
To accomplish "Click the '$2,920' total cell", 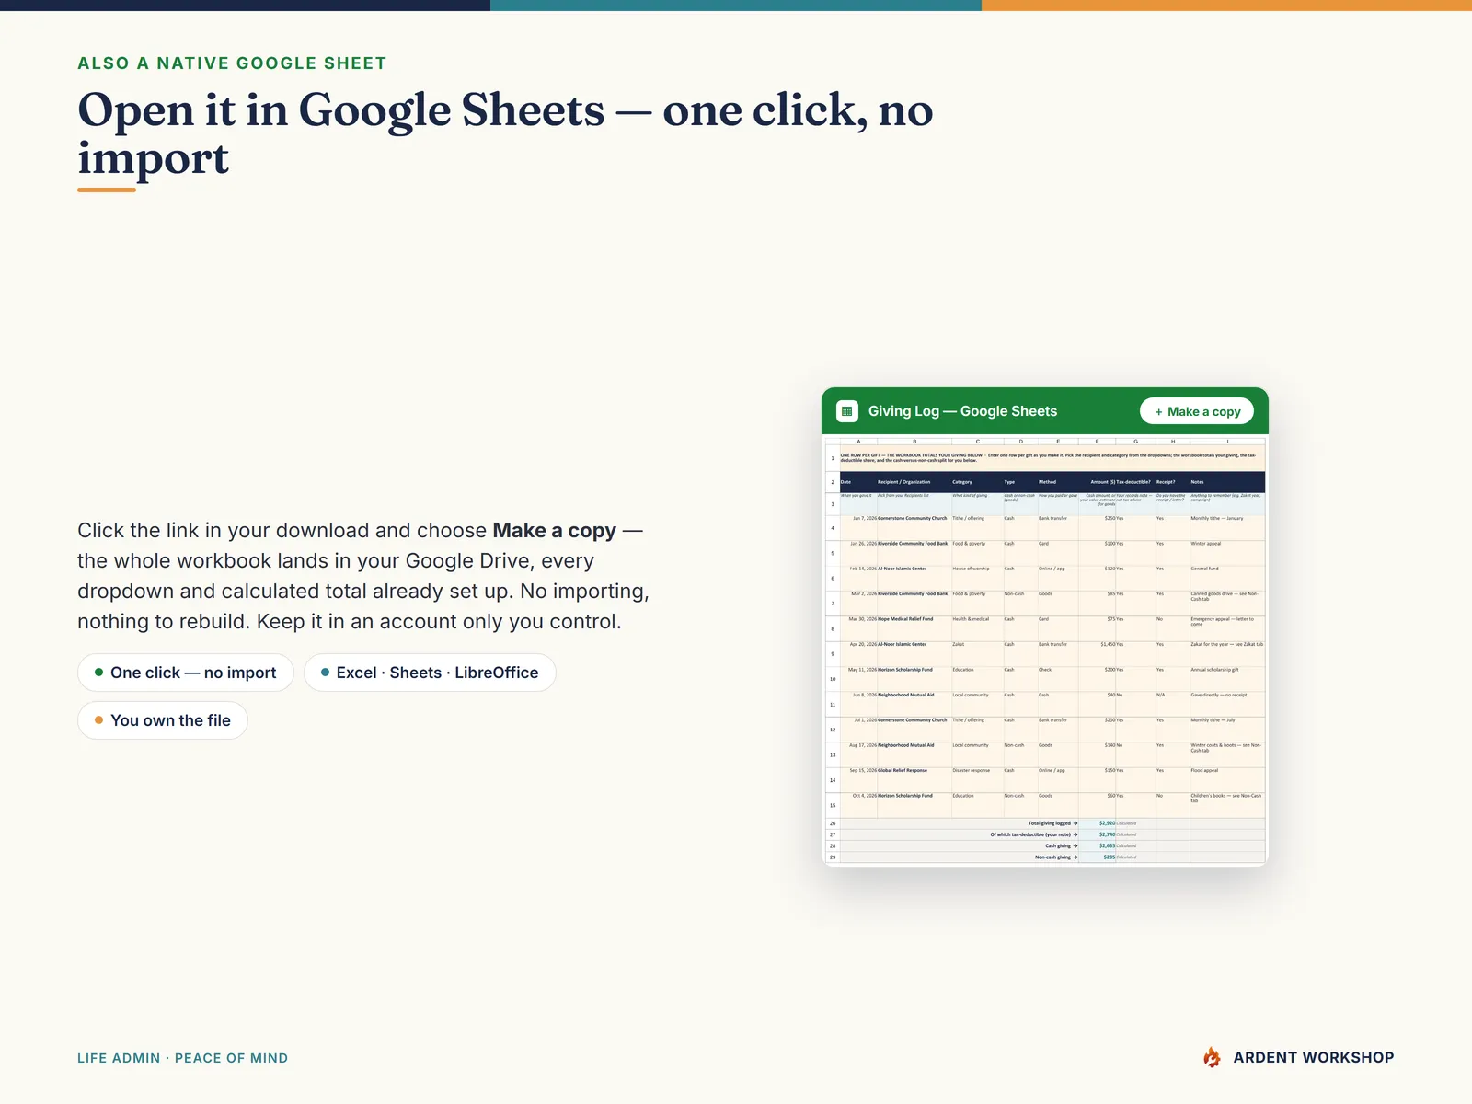I will (x=1097, y=823).
